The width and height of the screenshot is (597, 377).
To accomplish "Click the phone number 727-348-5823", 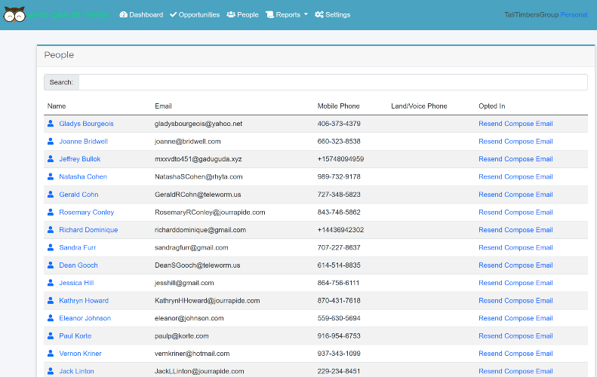I will [x=339, y=195].
